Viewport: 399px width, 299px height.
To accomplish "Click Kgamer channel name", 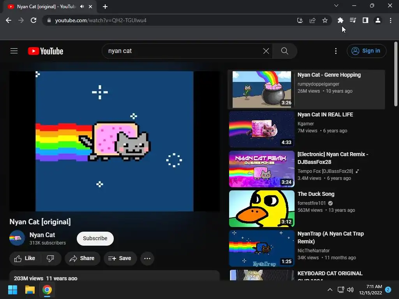I will (x=305, y=123).
